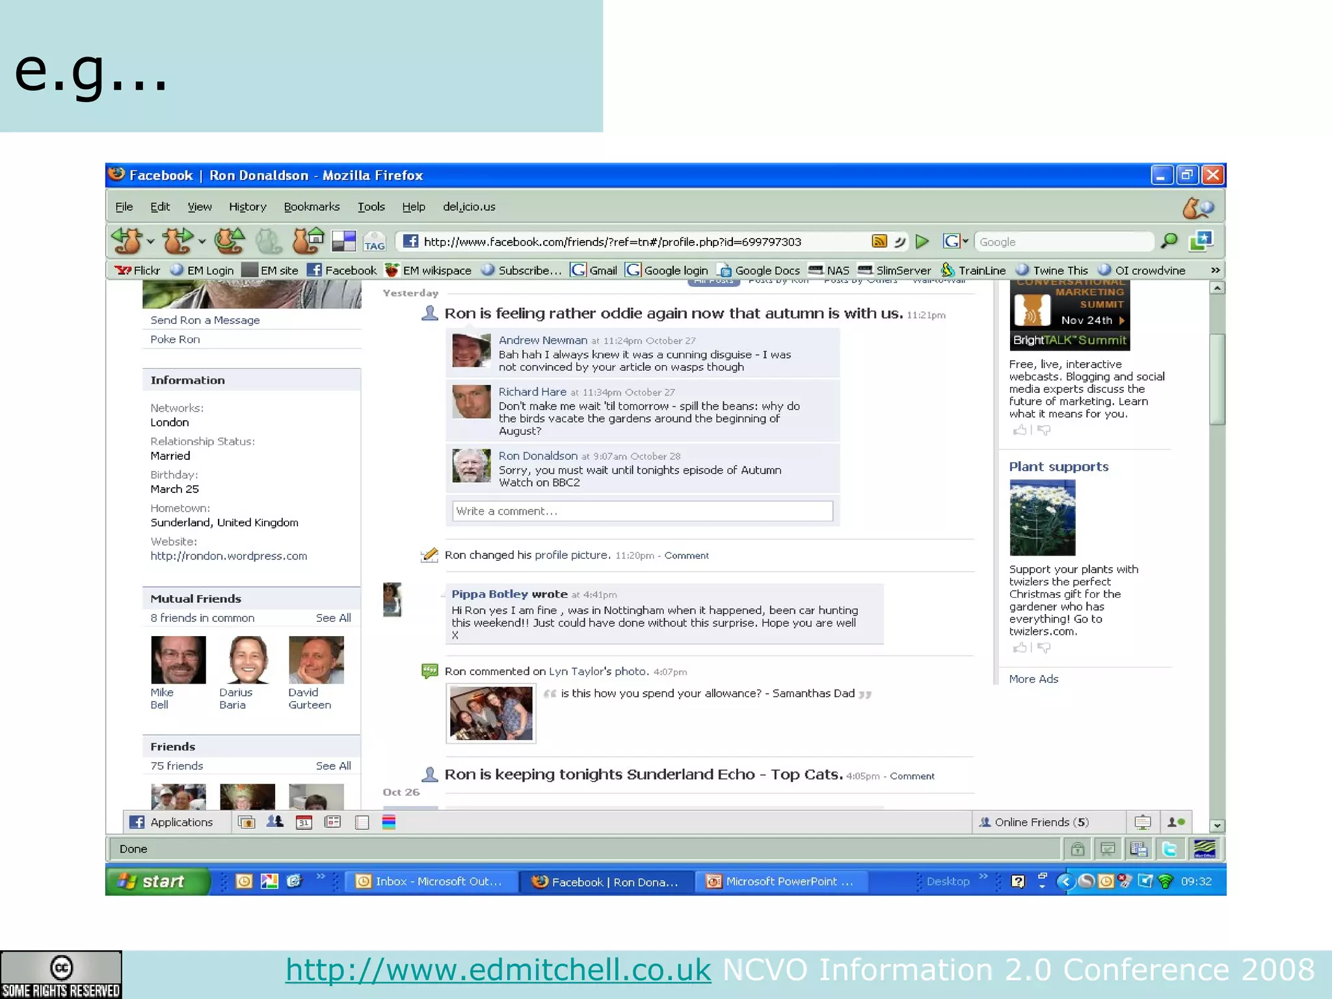Open the Bookmarks menu
The width and height of the screenshot is (1332, 999).
pyautogui.click(x=312, y=207)
